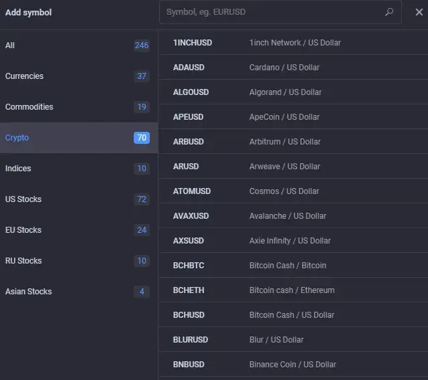The width and height of the screenshot is (428, 380).
Task: Choose the BNBUSD Binance Coin row
Action: [293, 365]
